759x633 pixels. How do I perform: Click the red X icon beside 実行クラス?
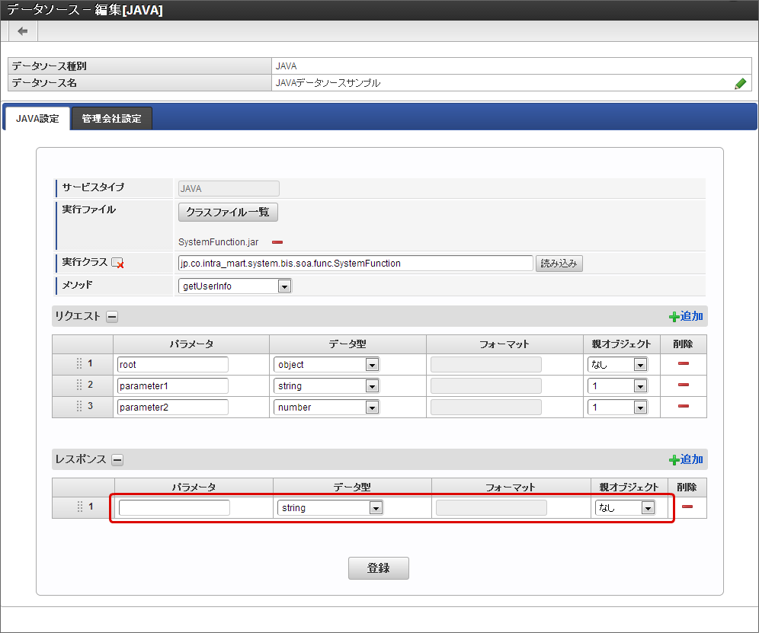click(x=117, y=264)
